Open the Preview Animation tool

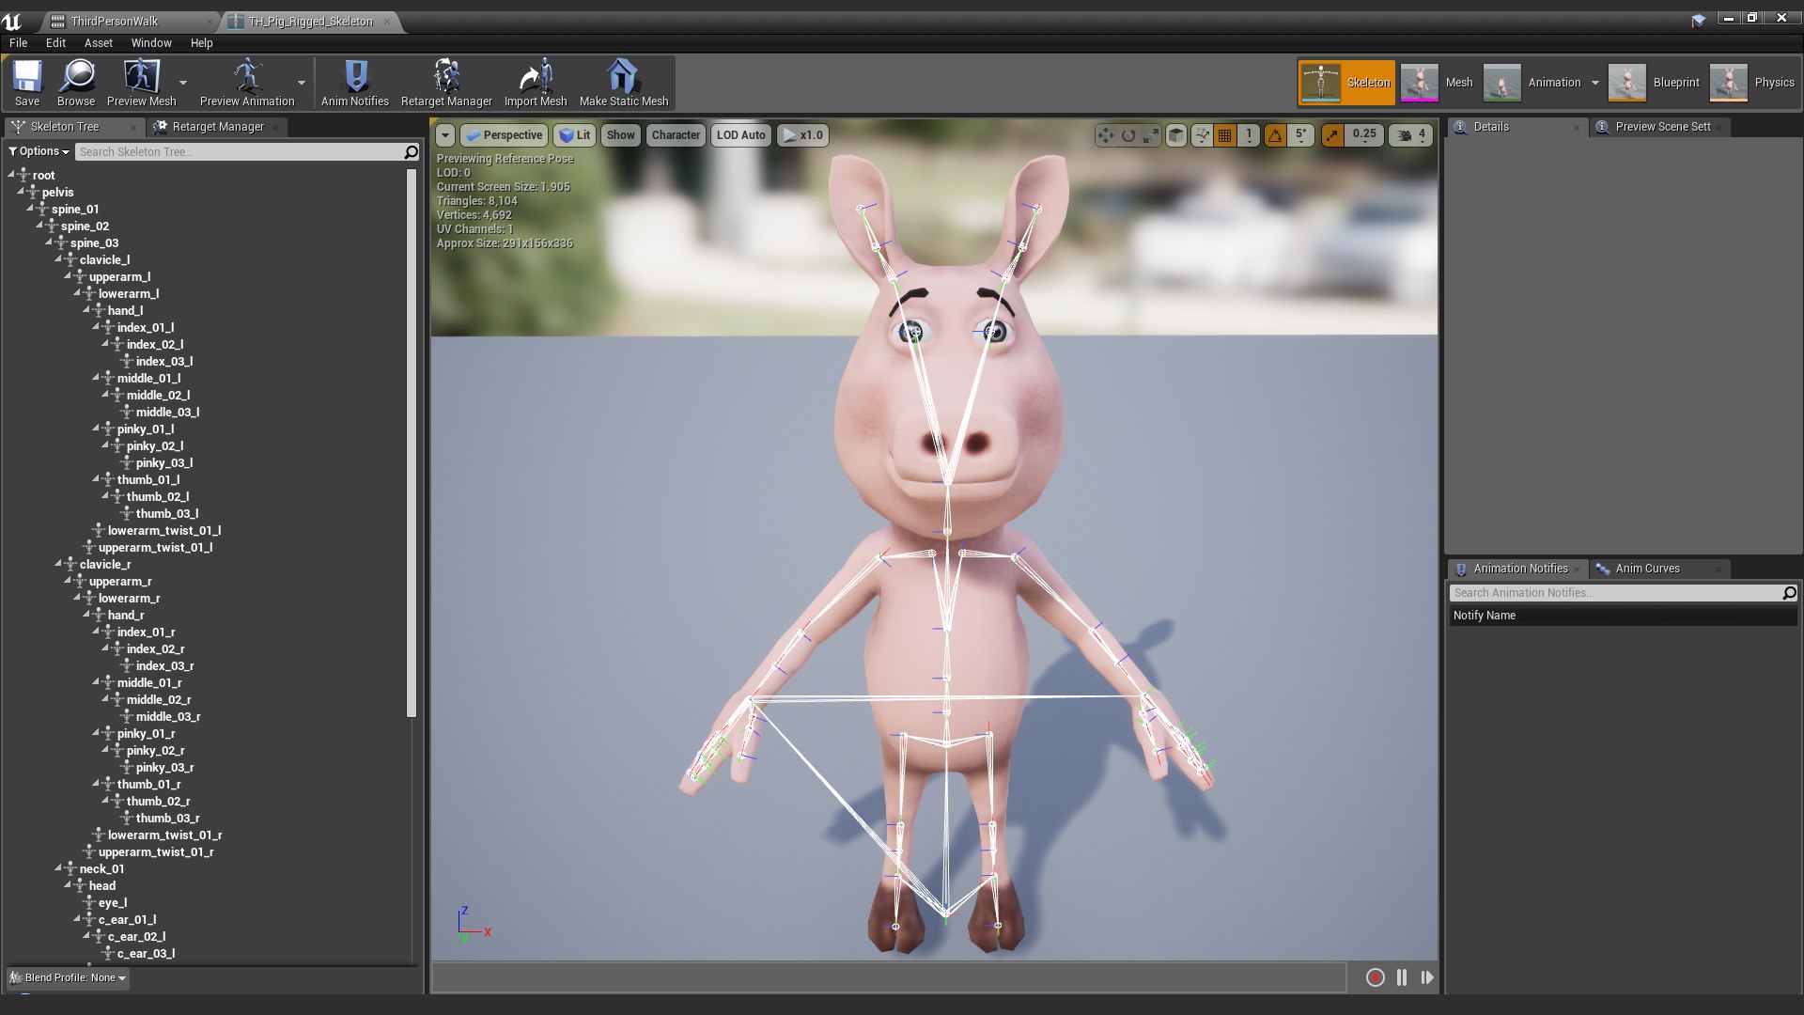[247, 83]
